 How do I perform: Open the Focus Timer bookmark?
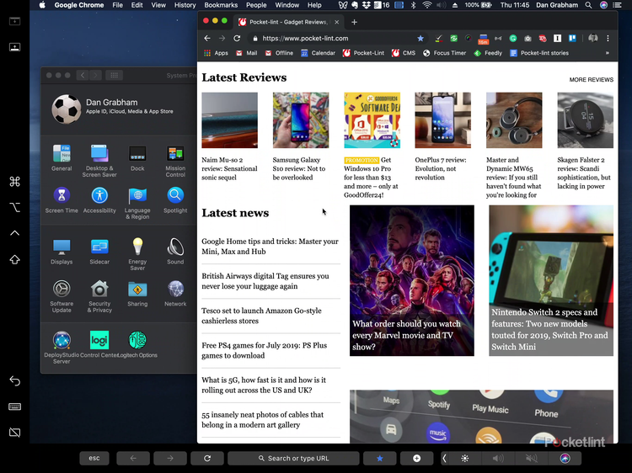[x=445, y=53]
